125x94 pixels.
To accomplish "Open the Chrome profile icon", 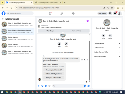I will tap(118, 8).
